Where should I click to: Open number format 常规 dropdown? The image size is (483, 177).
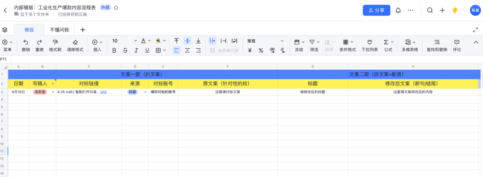click(265, 41)
